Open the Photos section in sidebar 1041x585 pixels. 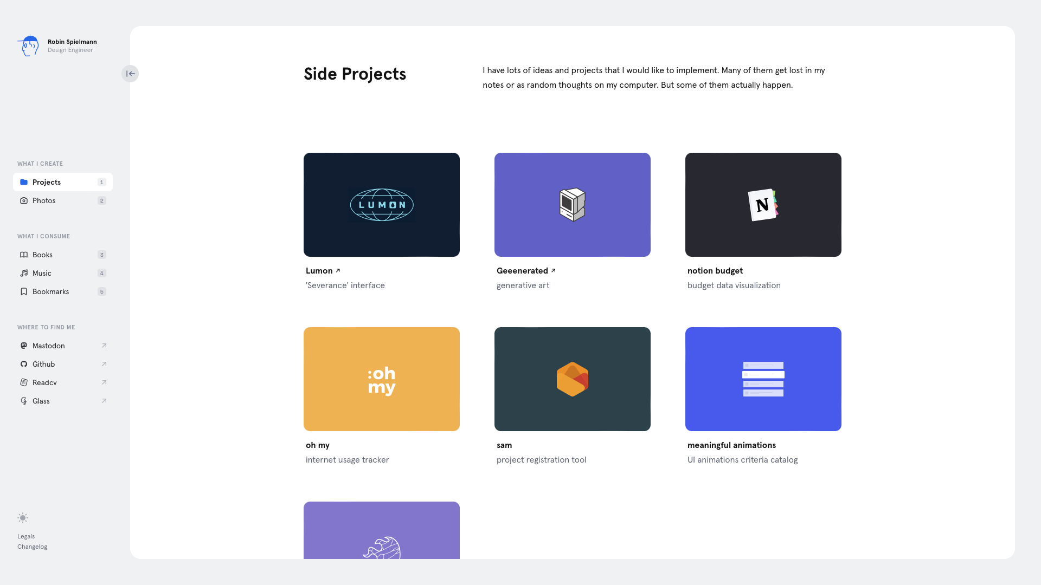pyautogui.click(x=63, y=200)
